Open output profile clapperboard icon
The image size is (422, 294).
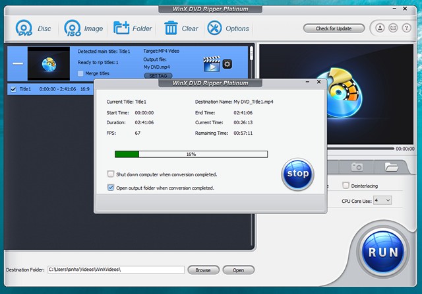tap(212, 64)
